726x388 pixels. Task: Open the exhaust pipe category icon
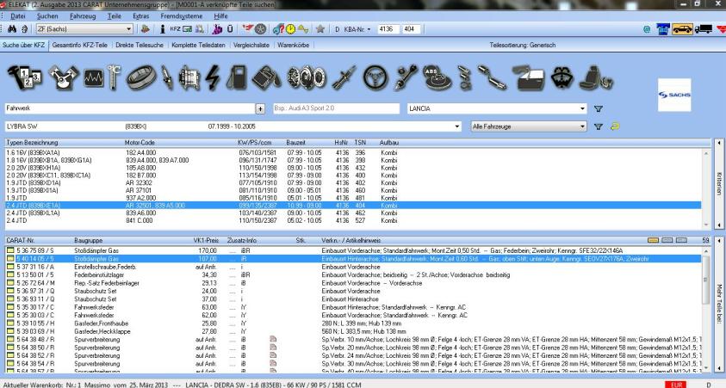[492, 77]
